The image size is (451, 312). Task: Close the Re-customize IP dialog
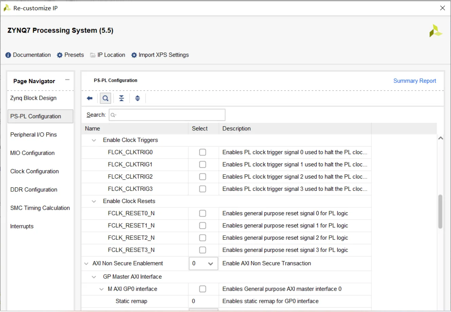(x=443, y=8)
